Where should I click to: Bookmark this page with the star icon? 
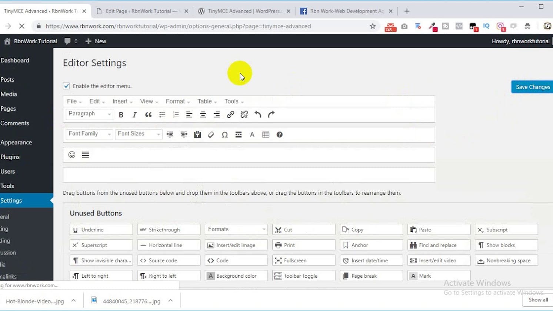373,26
